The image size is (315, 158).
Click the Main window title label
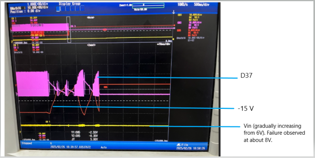coord(91,18)
